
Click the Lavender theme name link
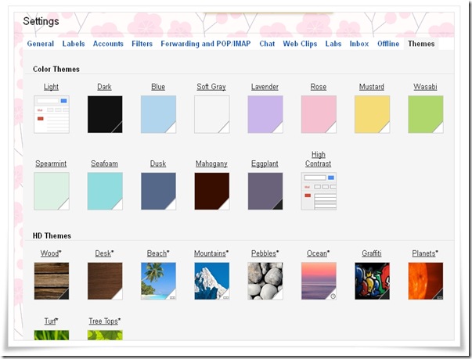coord(265,87)
